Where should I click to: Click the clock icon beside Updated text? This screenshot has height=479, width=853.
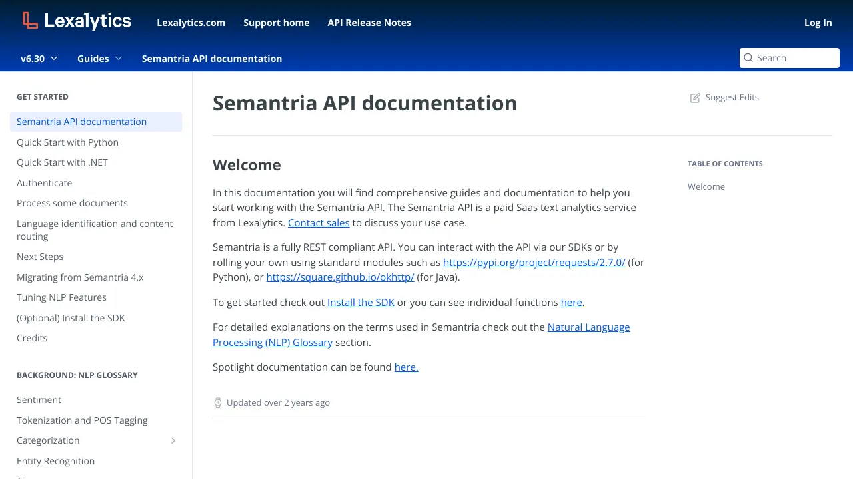(x=217, y=402)
